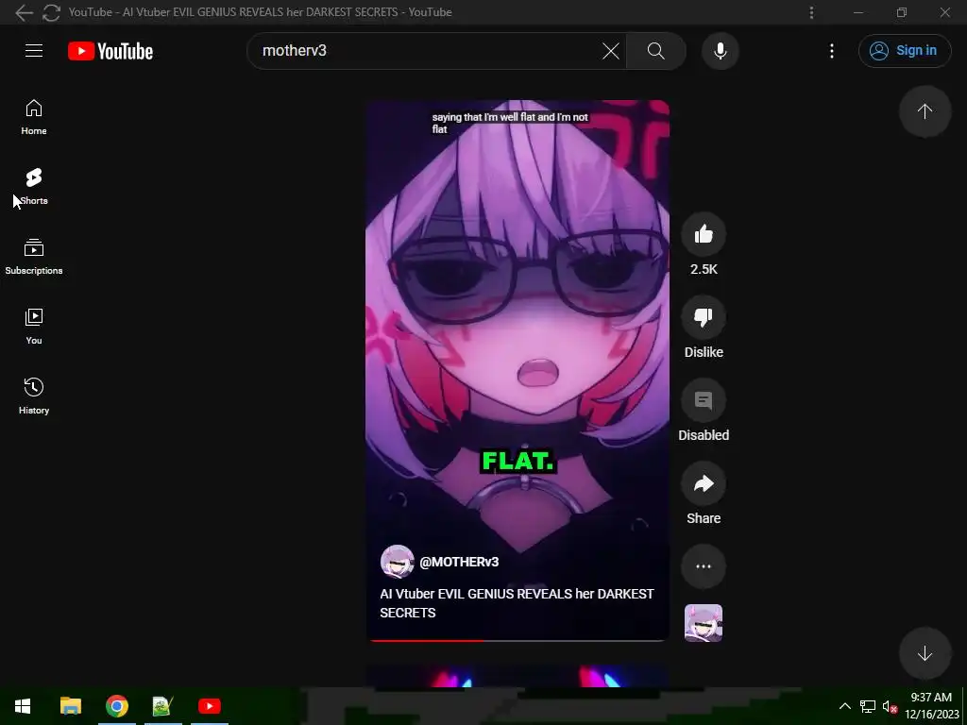Viewport: 967px width, 725px height.
Task: Go to next Short with down arrow
Action: pos(925,653)
